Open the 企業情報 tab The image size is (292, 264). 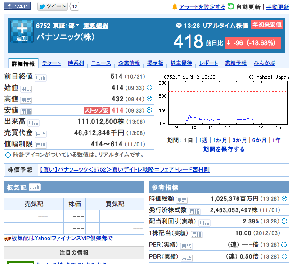pos(129,63)
